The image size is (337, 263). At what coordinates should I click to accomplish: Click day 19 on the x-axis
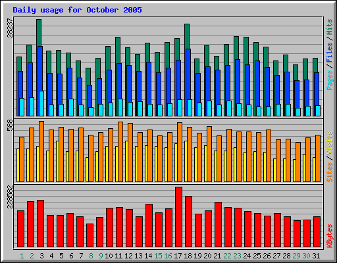(197, 256)
